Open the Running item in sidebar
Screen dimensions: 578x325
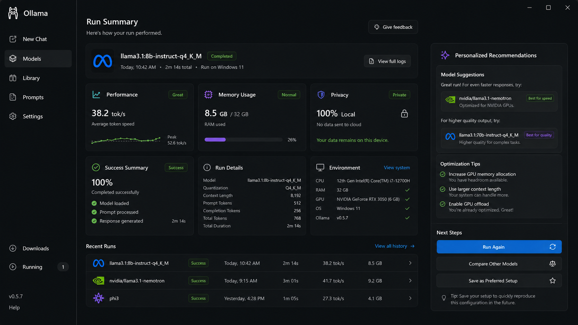(38, 267)
